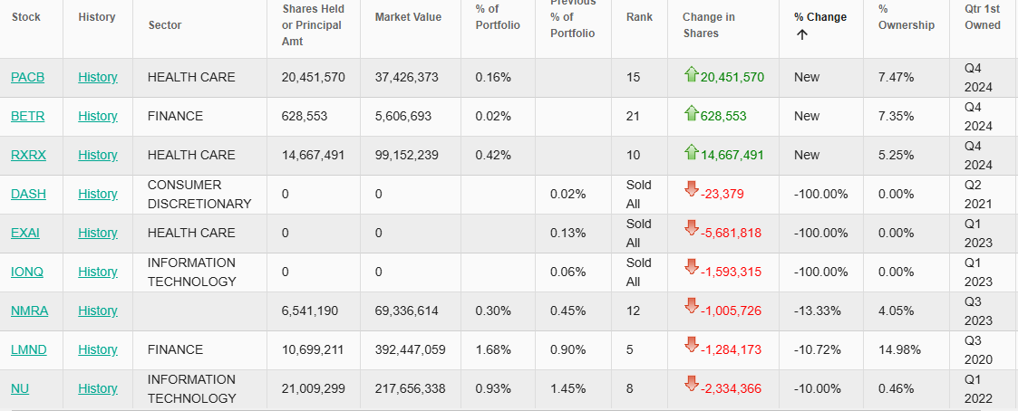The image size is (1018, 411).
Task: Click red down arrow in NMRA row
Action: click(692, 306)
